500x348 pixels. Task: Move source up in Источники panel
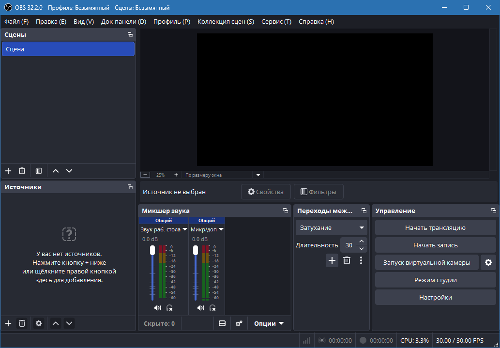pos(56,323)
